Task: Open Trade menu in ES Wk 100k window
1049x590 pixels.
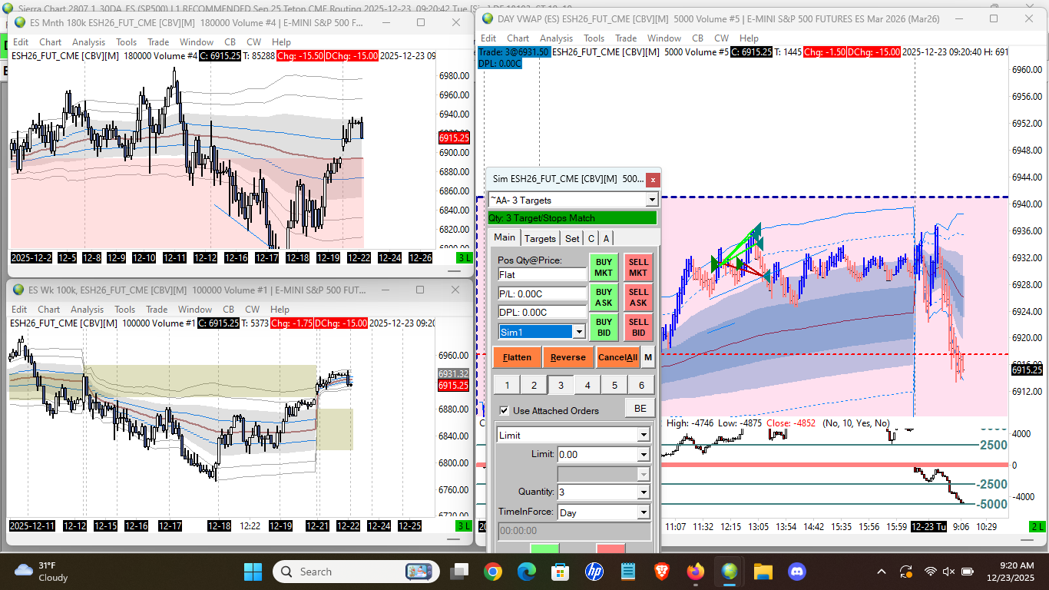Action: [158, 310]
